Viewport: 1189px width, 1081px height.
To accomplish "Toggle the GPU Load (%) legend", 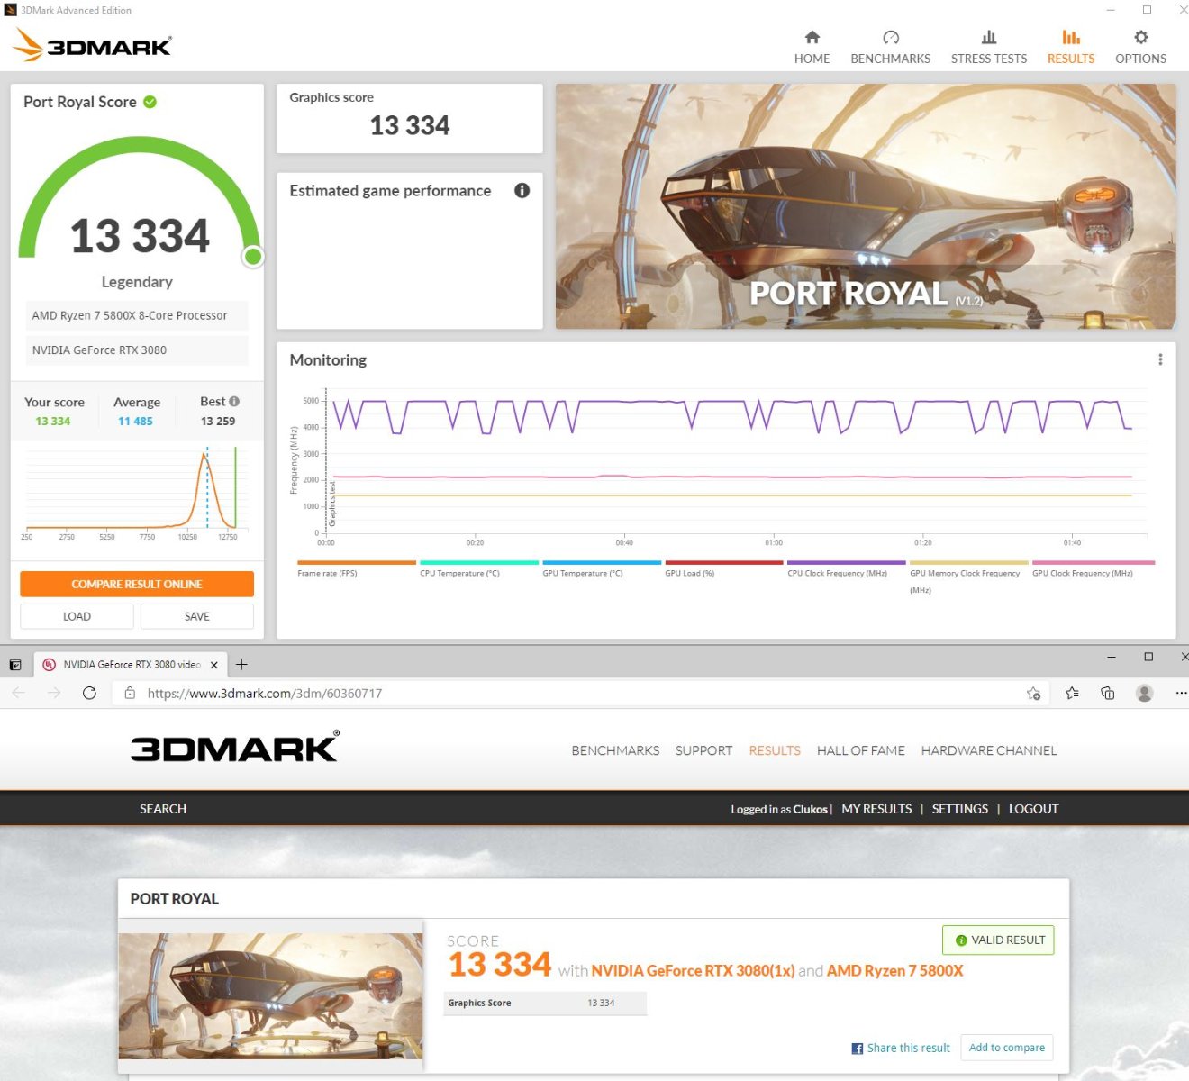I will coord(723,568).
